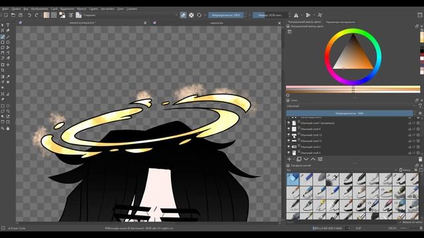Viewport: 424px width, 238px height.
Task: Select the Fill bucket tool
Action: click(3, 87)
